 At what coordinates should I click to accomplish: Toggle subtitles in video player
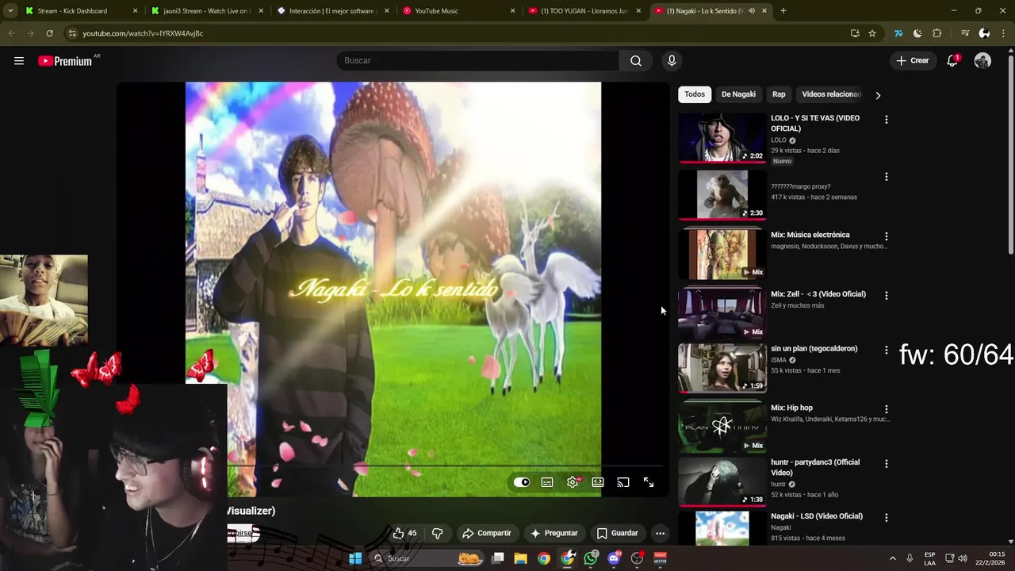pyautogui.click(x=547, y=482)
